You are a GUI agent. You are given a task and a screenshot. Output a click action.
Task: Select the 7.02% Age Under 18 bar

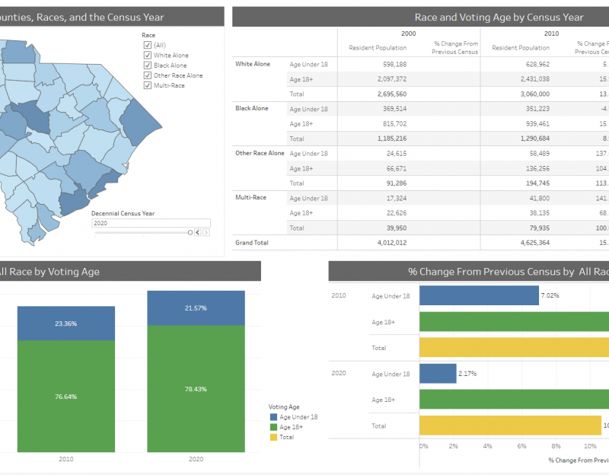479,295
